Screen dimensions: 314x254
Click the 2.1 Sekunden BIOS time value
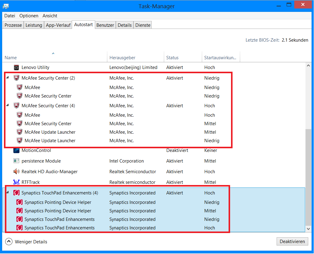295,40
